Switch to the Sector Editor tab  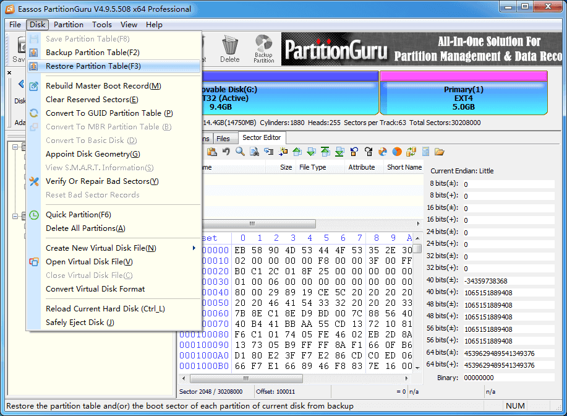(262, 138)
